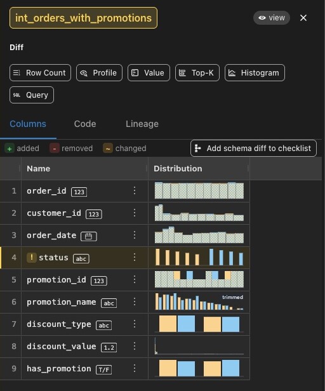This screenshot has width=325, height=391.
Task: Open Histogram diff
Action: pyautogui.click(x=255, y=73)
